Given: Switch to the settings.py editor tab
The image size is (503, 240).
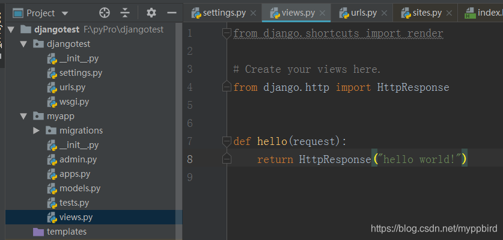Looking at the screenshot, I should (x=224, y=13).
